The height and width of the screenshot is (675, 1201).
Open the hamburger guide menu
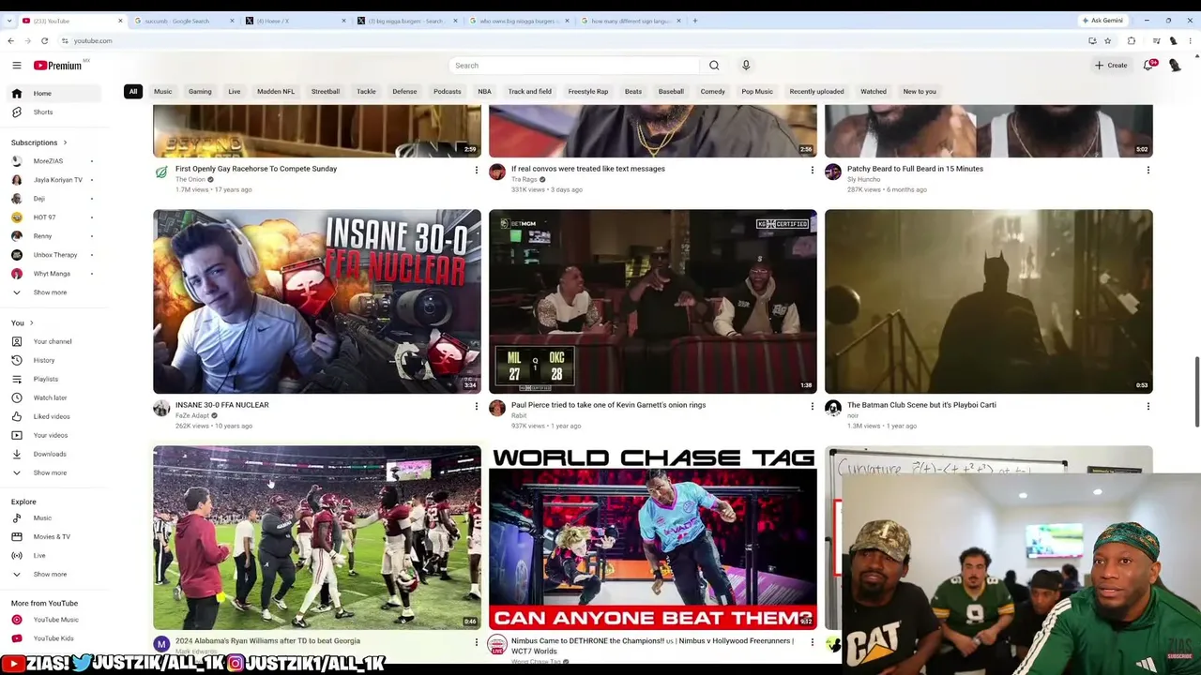(17, 66)
